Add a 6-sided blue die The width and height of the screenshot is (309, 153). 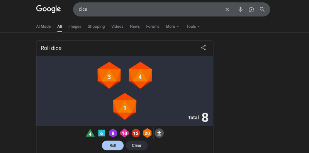[x=102, y=133]
